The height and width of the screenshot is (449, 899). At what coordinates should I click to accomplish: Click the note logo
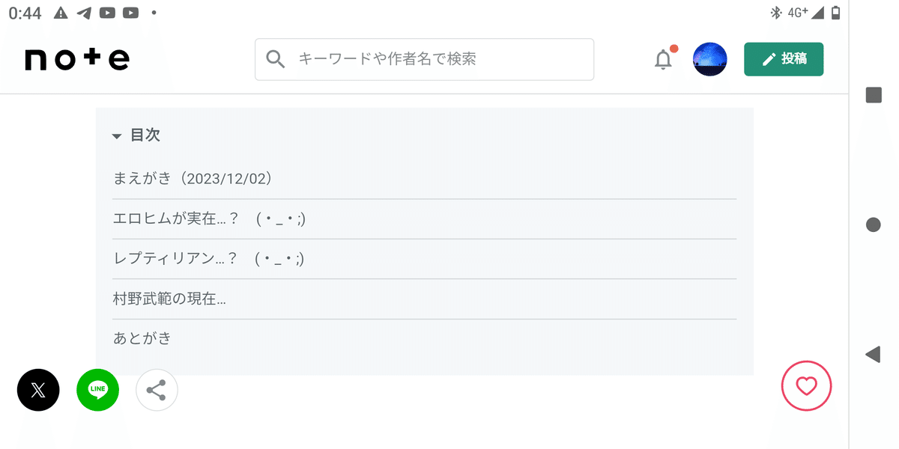[x=77, y=59]
